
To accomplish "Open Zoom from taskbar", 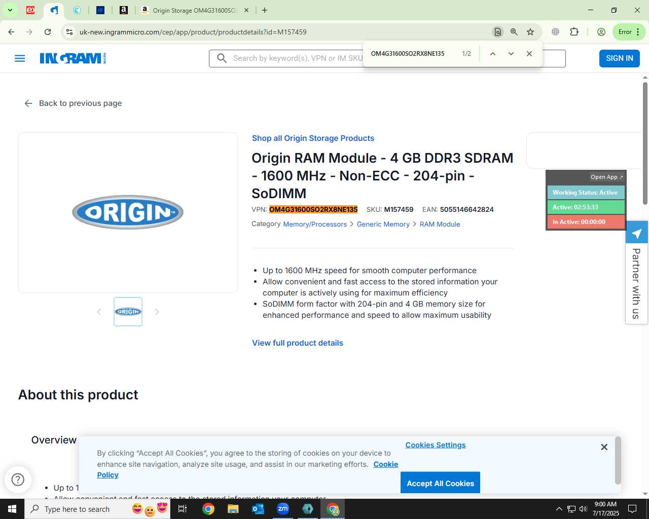I will (283, 509).
